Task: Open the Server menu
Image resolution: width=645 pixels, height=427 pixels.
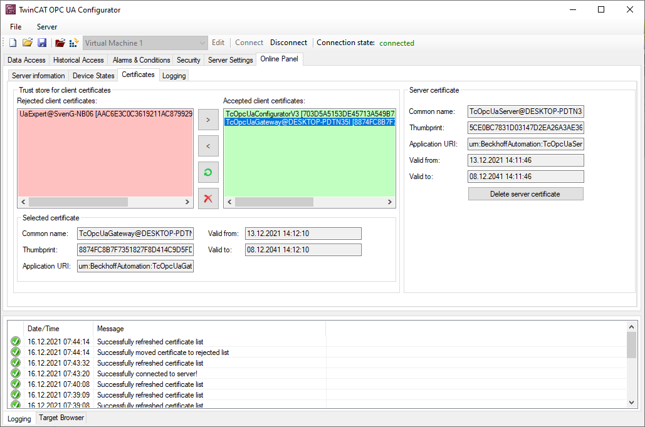Action: coord(47,27)
